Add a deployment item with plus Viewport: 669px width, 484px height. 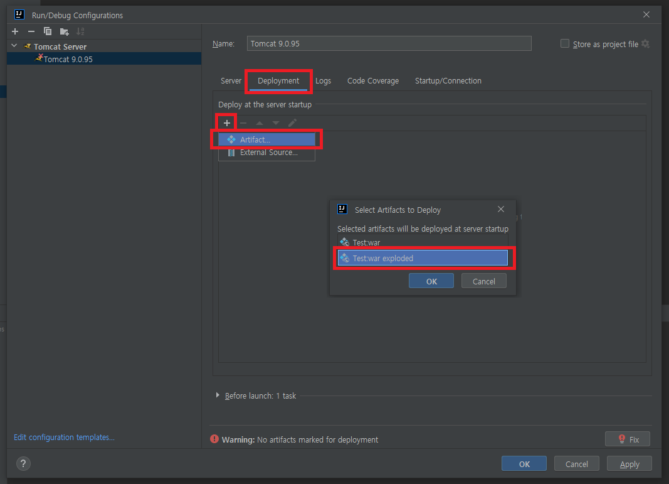pyautogui.click(x=226, y=123)
